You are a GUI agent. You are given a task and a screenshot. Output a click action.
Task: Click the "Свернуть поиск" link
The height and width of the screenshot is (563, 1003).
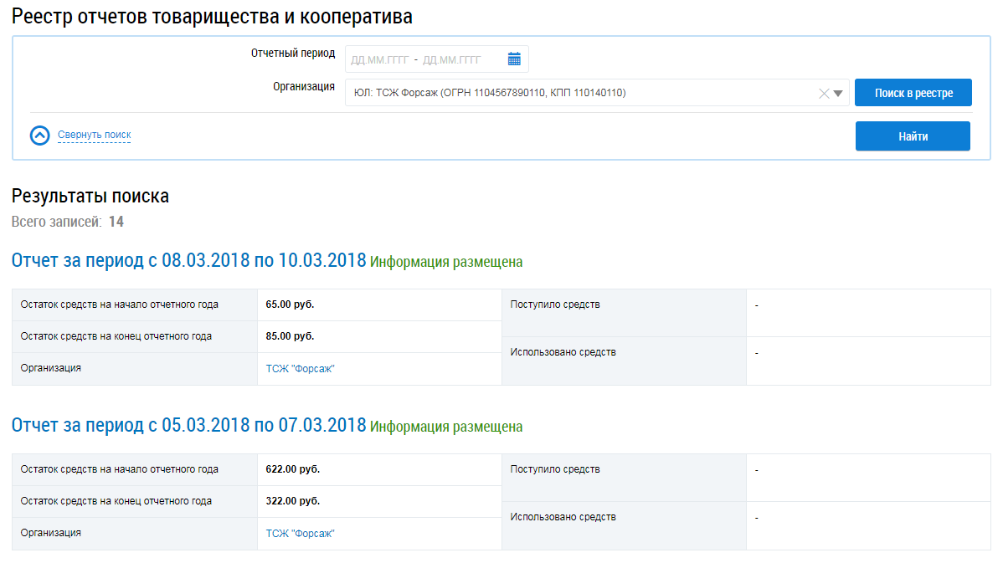tap(94, 135)
